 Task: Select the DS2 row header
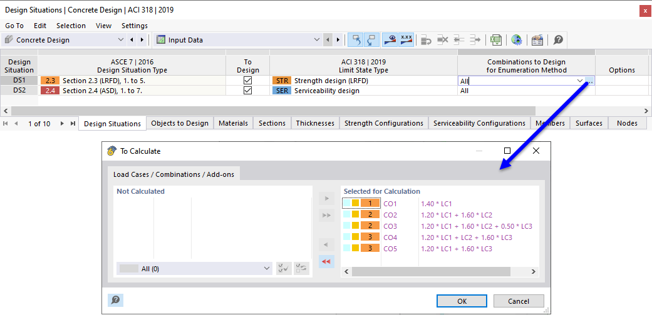click(x=19, y=91)
